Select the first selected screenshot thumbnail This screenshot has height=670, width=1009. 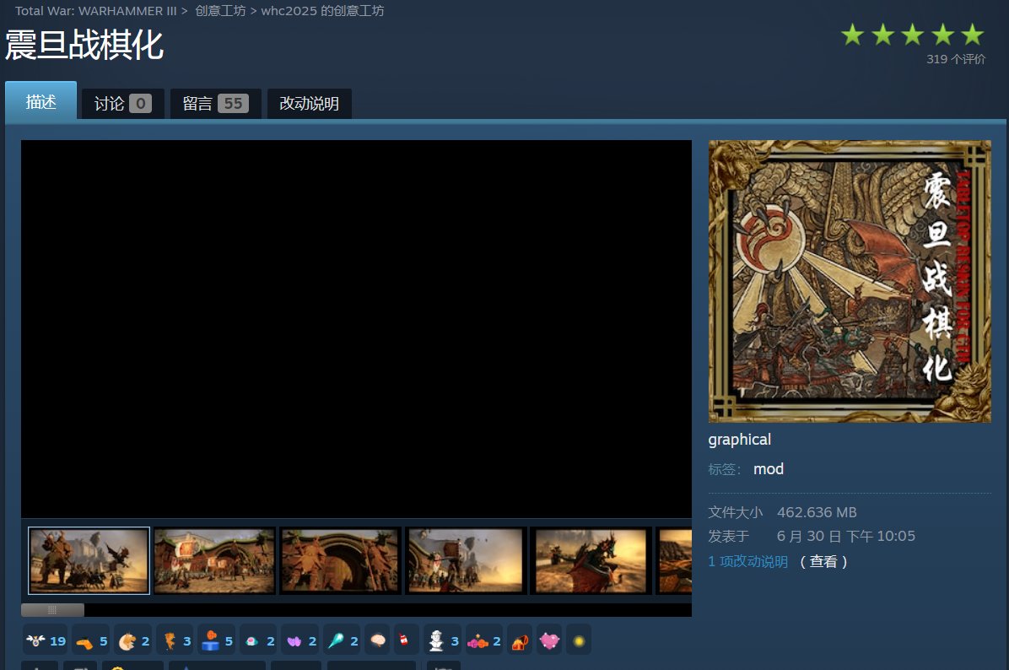pyautogui.click(x=89, y=560)
